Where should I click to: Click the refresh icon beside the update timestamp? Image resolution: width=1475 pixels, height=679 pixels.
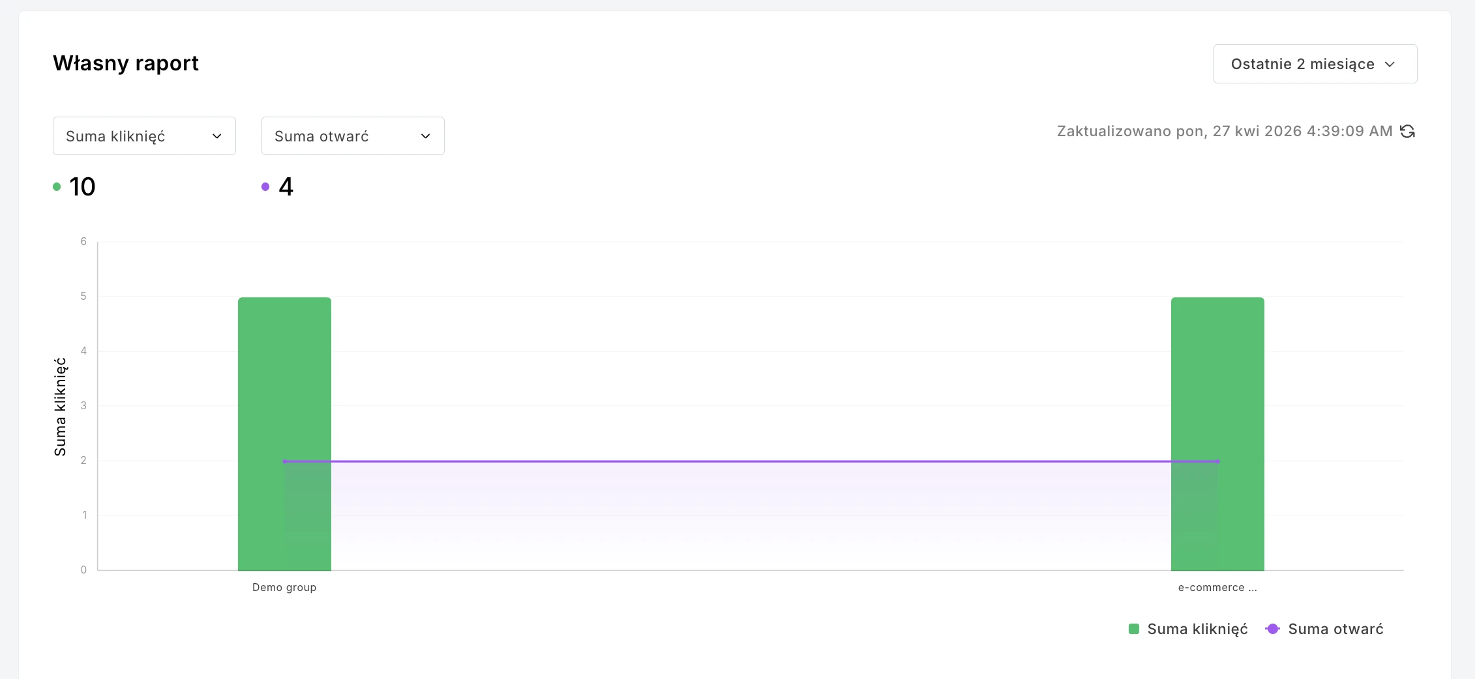tap(1407, 132)
